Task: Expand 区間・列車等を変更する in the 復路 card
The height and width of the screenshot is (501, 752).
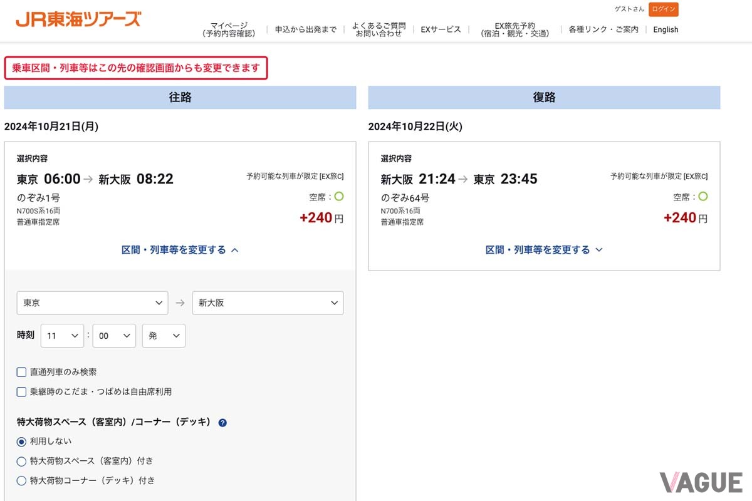Action: 544,250
